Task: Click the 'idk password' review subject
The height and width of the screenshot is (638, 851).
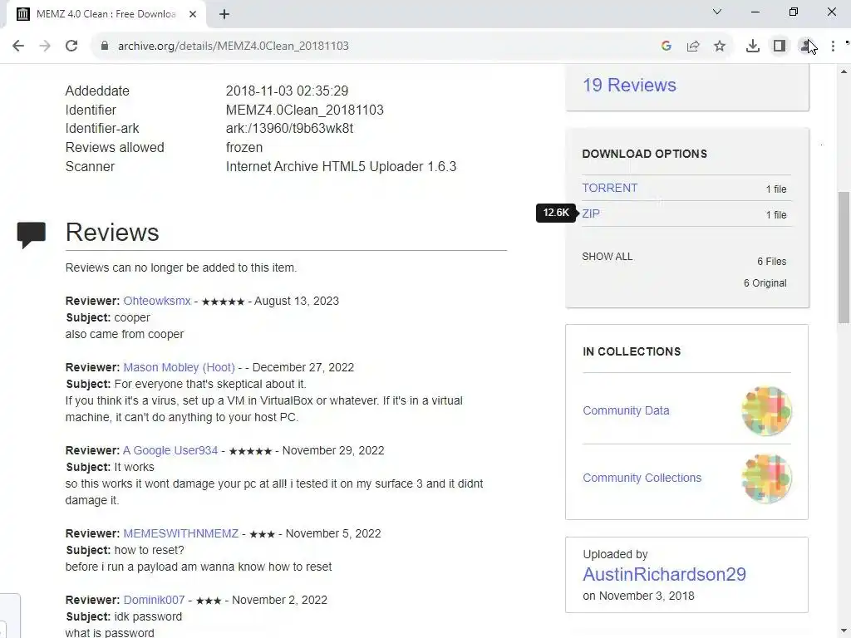Action: tap(148, 617)
